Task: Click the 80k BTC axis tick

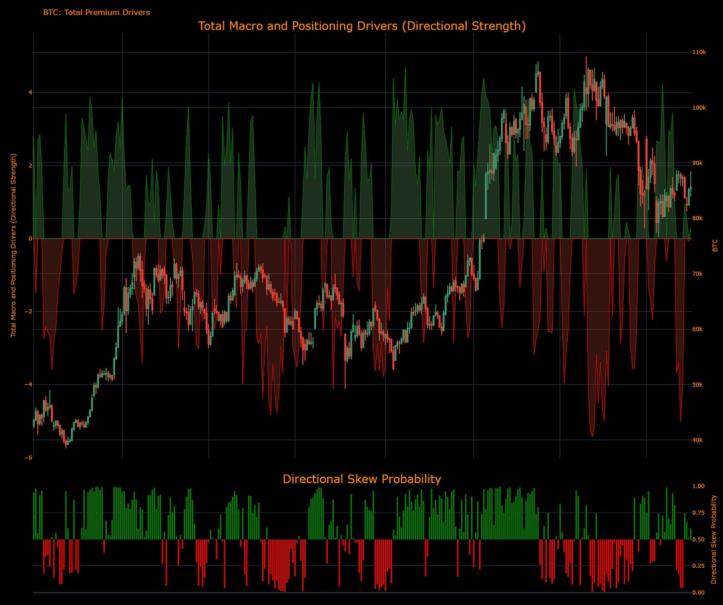Action: pos(698,218)
